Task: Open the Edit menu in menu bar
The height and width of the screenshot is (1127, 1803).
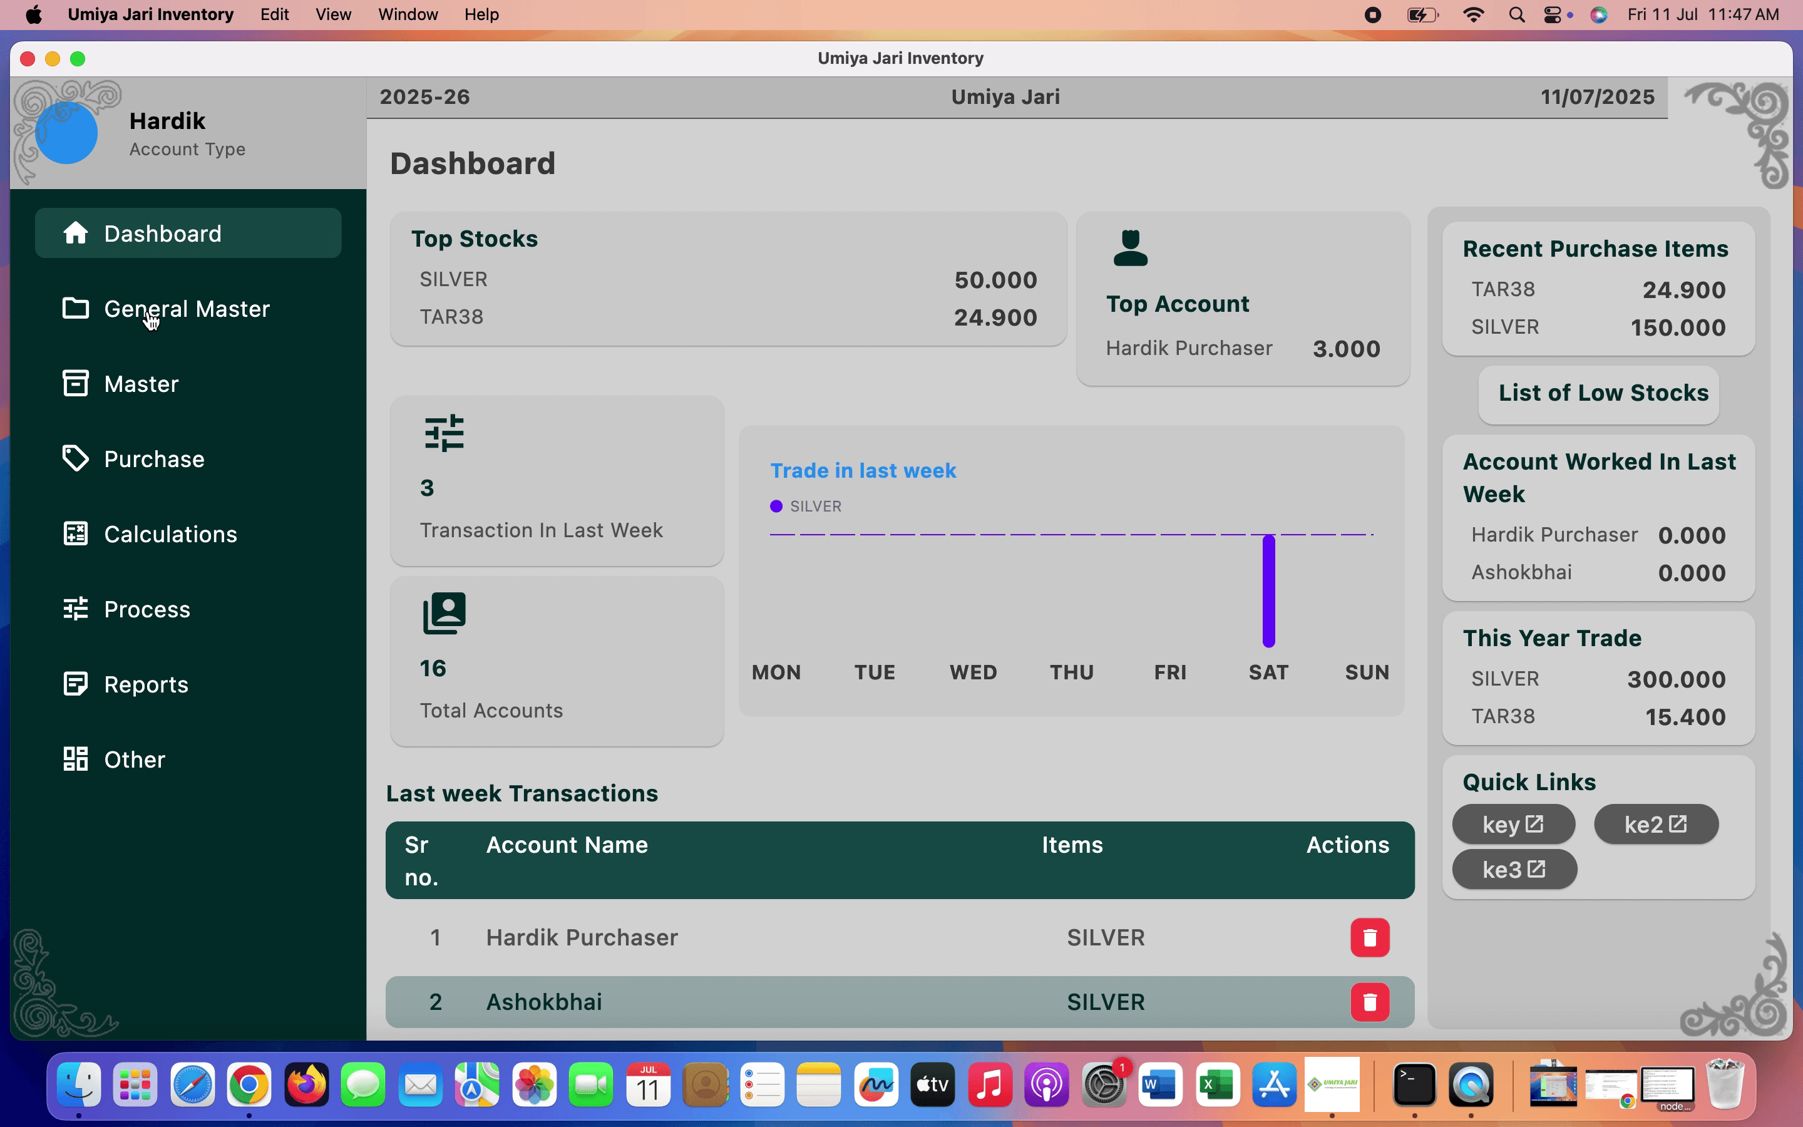Action: point(274,15)
